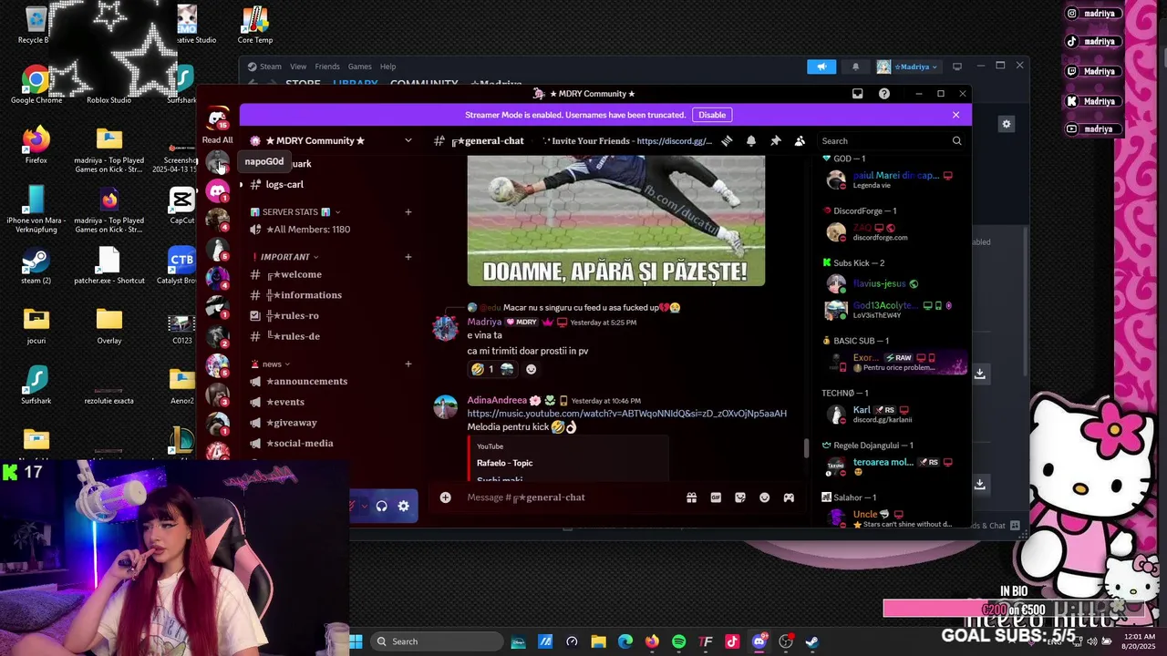This screenshot has height=656, width=1167.
Task: Click Read All in server sidebar
Action: (x=217, y=140)
